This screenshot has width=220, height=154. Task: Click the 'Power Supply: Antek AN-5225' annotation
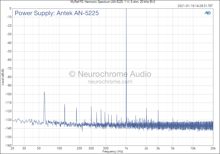(57, 13)
